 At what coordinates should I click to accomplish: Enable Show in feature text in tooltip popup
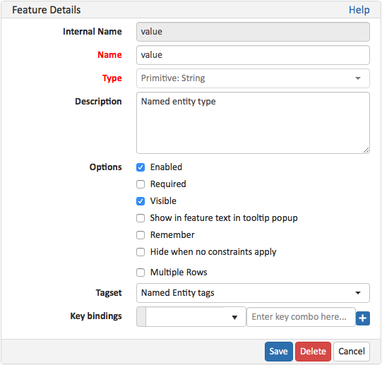point(141,218)
